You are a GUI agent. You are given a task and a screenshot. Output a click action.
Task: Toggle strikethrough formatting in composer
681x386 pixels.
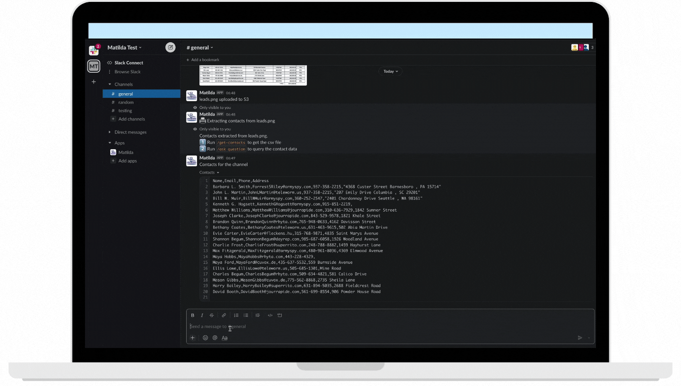(x=212, y=315)
